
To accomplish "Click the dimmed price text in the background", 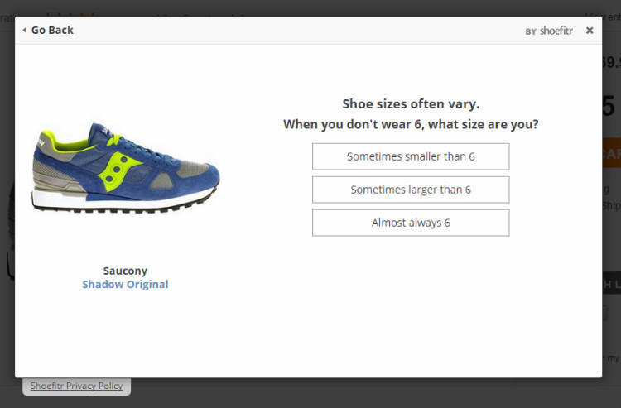I will (x=611, y=62).
